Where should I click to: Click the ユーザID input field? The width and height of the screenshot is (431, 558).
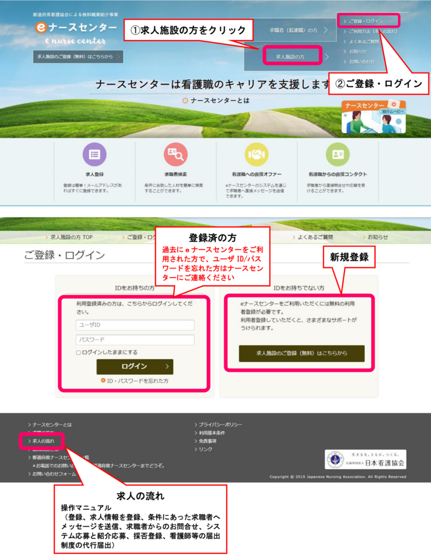click(x=135, y=325)
